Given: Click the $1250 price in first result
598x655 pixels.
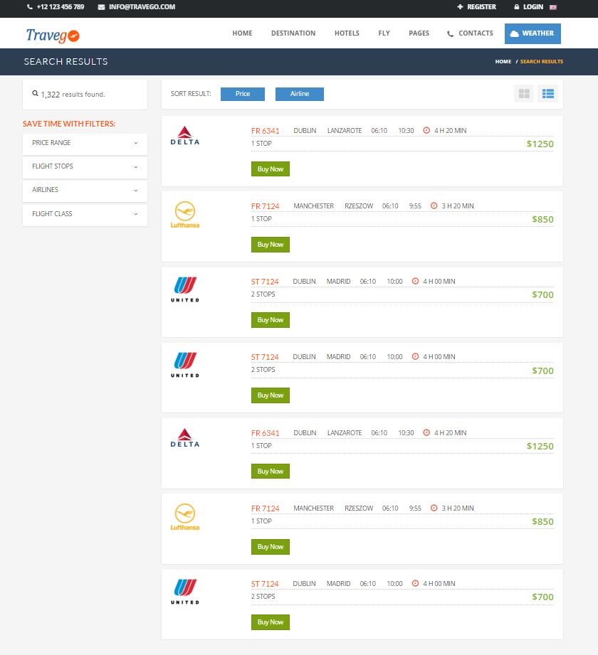Looking at the screenshot, I should (x=540, y=144).
